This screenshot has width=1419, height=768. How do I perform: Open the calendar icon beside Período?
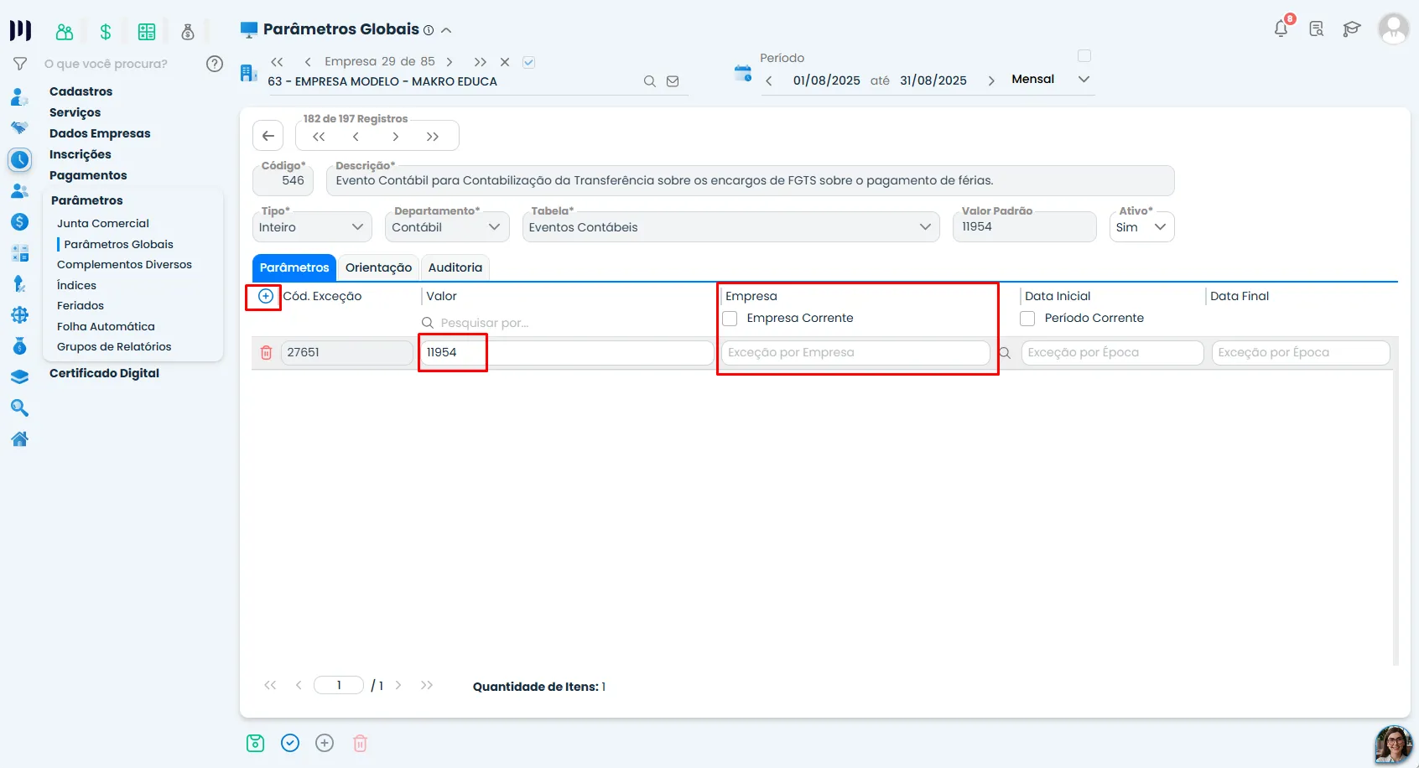[743, 73]
